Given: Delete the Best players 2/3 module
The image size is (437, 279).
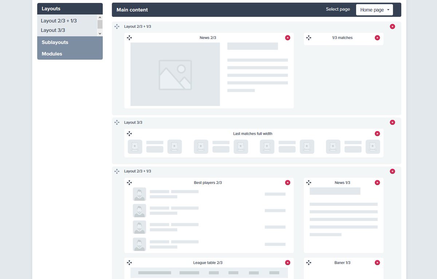Looking at the screenshot, I should coord(288,182).
